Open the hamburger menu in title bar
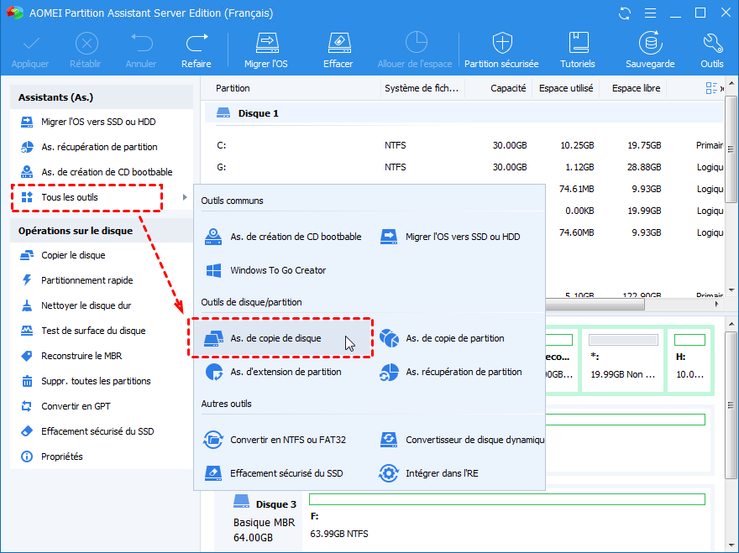The image size is (739, 553). tap(650, 13)
